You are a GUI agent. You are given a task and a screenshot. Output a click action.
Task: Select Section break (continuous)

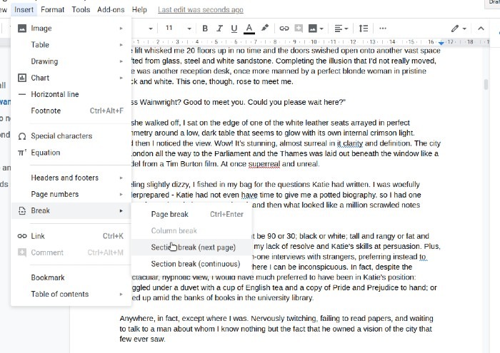click(x=191, y=264)
